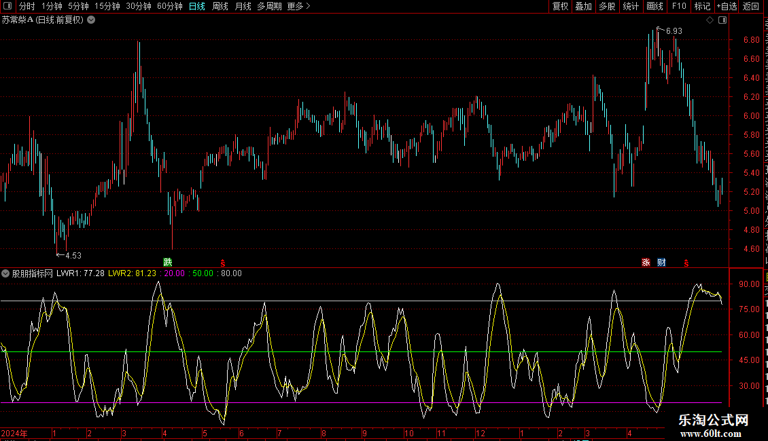Click the 45.00 indicator axis label
Viewport: 768px width, 441px height.
[x=750, y=360]
